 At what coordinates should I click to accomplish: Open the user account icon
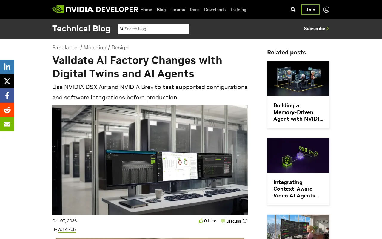point(326,10)
